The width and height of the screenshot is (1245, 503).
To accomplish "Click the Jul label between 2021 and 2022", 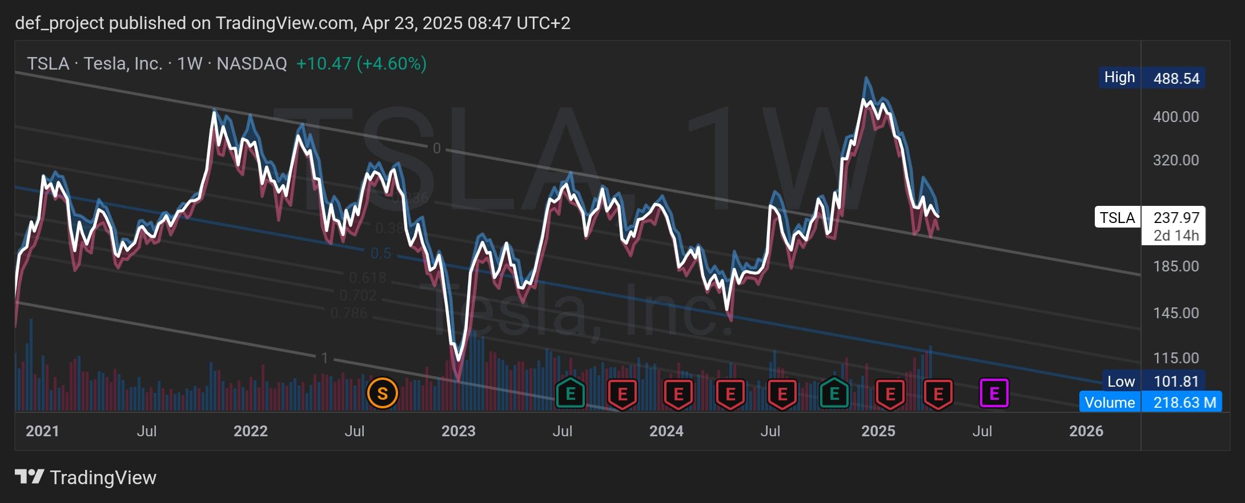I will click(147, 431).
